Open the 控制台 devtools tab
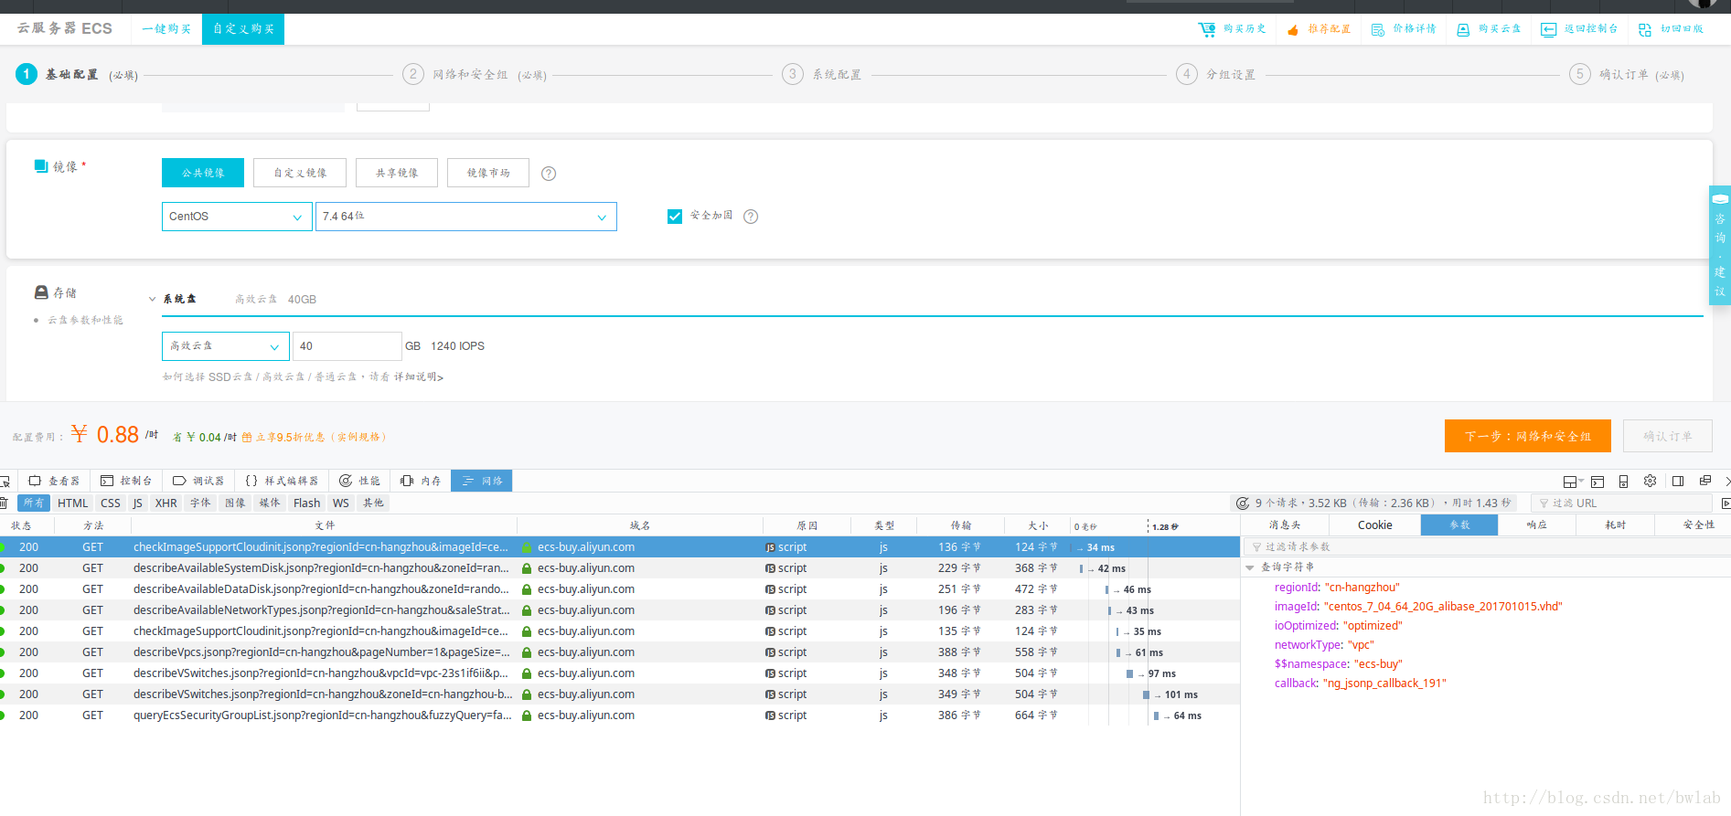This screenshot has width=1731, height=816. pos(126,481)
